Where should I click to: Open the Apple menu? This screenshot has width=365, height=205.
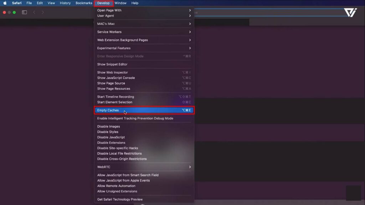5,3
